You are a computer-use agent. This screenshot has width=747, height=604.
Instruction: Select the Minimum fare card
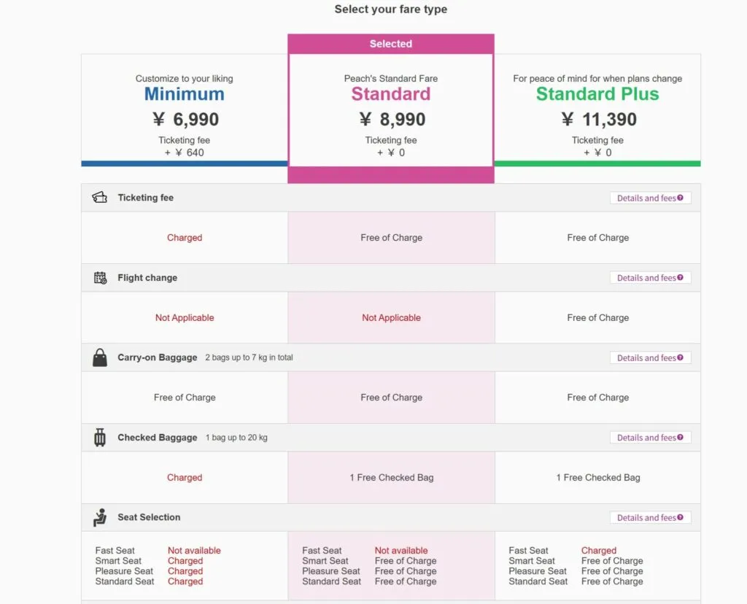[185, 108]
